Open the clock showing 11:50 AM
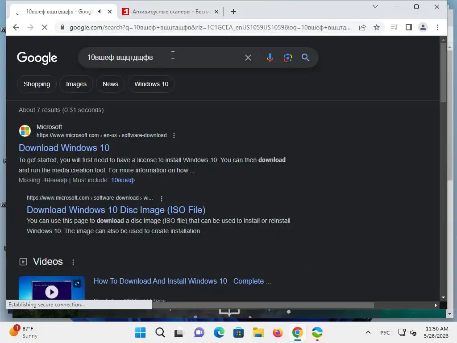This screenshot has width=457, height=343. [x=436, y=332]
